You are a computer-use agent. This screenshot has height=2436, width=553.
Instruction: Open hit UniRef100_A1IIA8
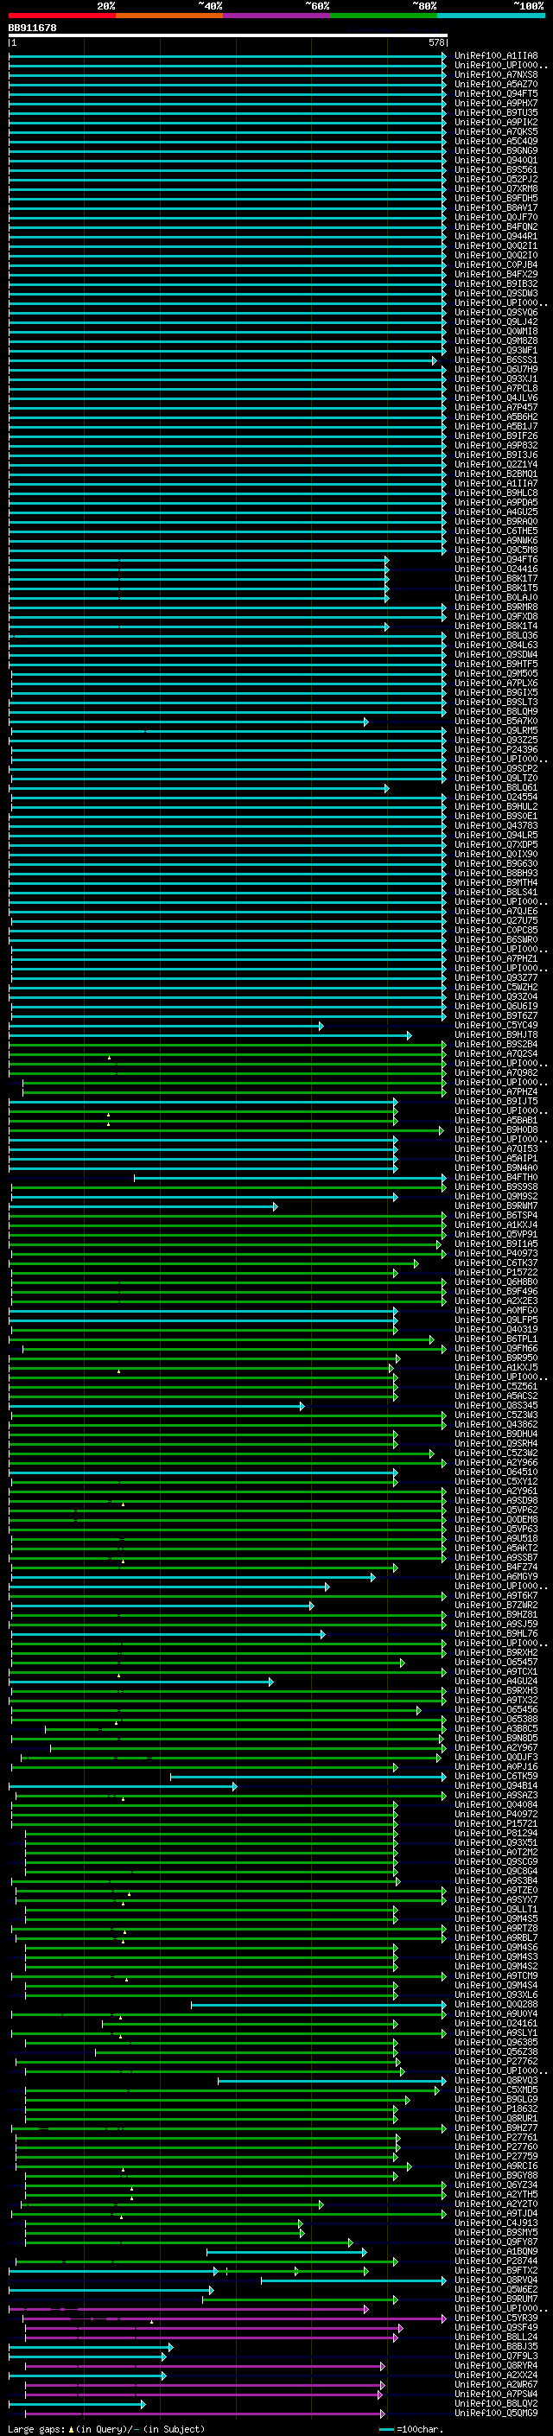[x=496, y=56]
